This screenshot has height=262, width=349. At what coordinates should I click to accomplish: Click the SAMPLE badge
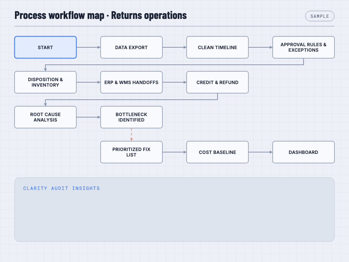(x=320, y=16)
